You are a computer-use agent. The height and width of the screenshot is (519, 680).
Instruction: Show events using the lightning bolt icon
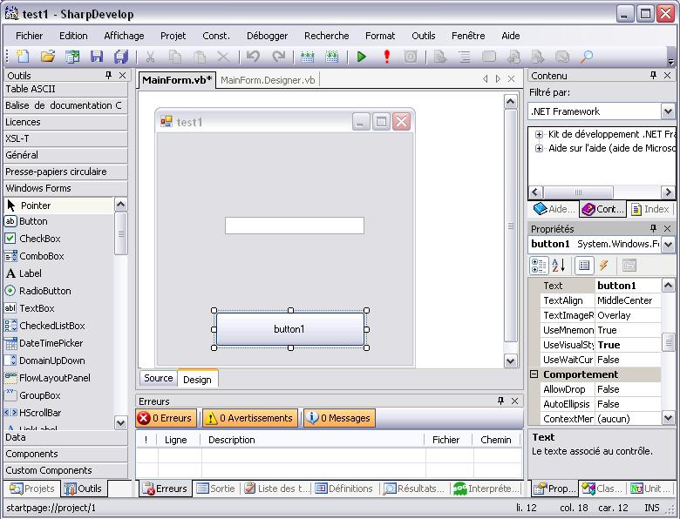coord(603,266)
